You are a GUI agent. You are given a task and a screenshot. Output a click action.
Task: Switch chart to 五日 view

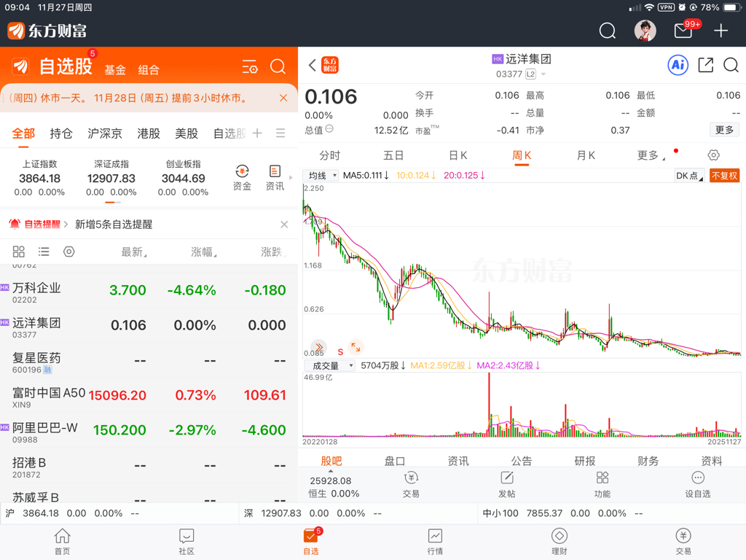tap(393, 155)
